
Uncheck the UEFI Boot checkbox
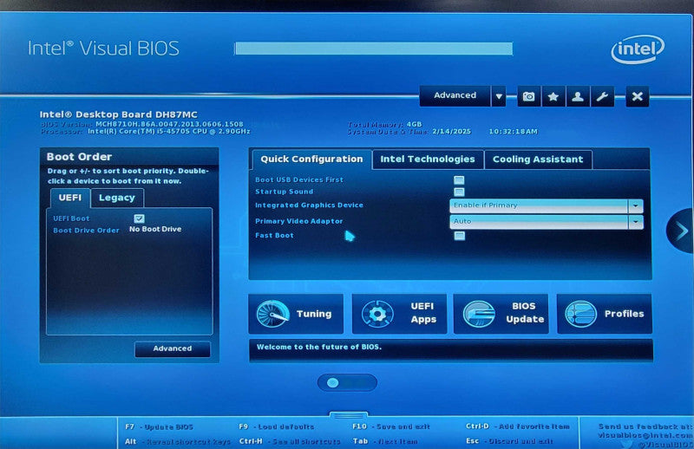point(139,218)
